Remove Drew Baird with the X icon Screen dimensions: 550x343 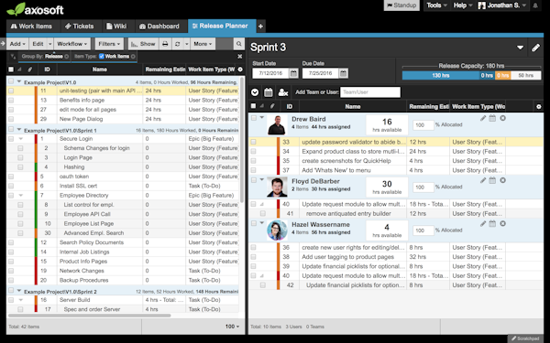click(502, 118)
